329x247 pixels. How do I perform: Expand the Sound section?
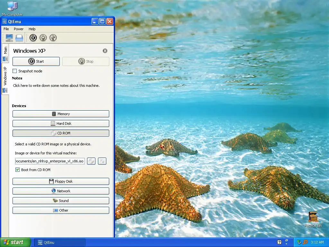point(61,201)
